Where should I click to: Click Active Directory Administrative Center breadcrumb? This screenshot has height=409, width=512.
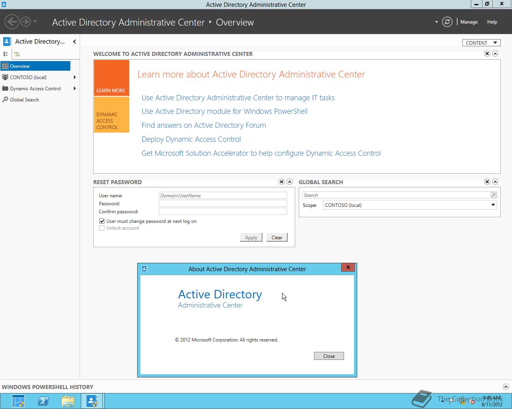tap(128, 22)
